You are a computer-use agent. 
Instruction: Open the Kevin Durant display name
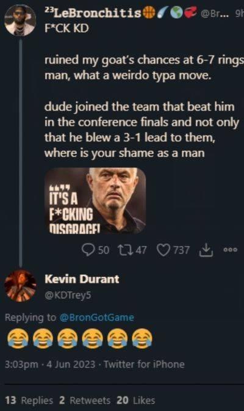[82, 279]
